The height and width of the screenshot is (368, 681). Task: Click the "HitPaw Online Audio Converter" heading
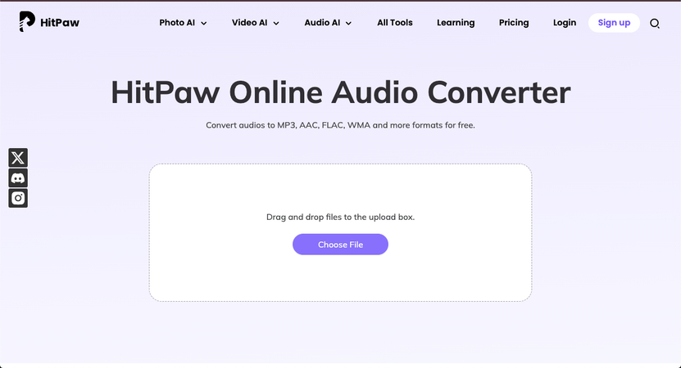coord(341,92)
